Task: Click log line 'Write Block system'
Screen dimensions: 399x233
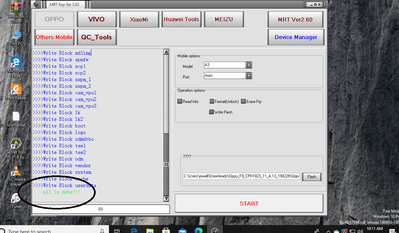Action: [x=62, y=172]
